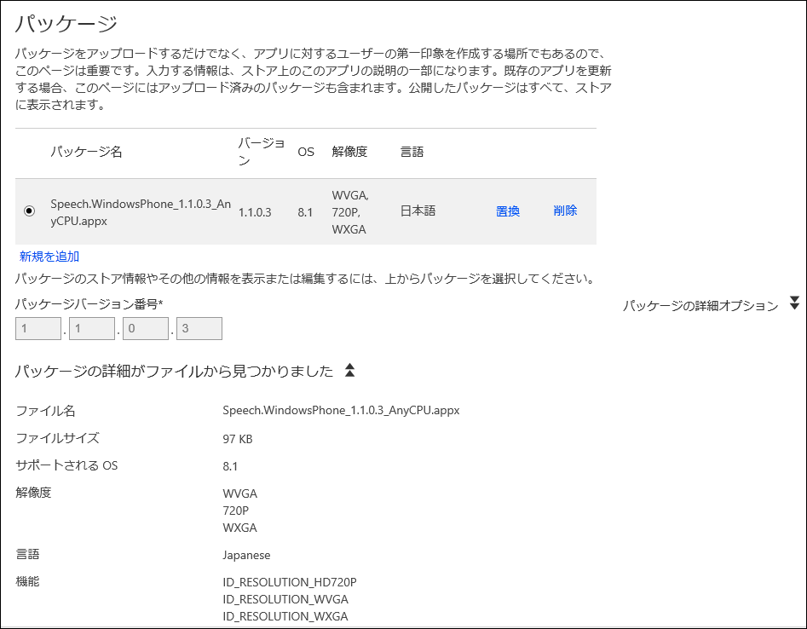Click the 機能 label

[28, 581]
